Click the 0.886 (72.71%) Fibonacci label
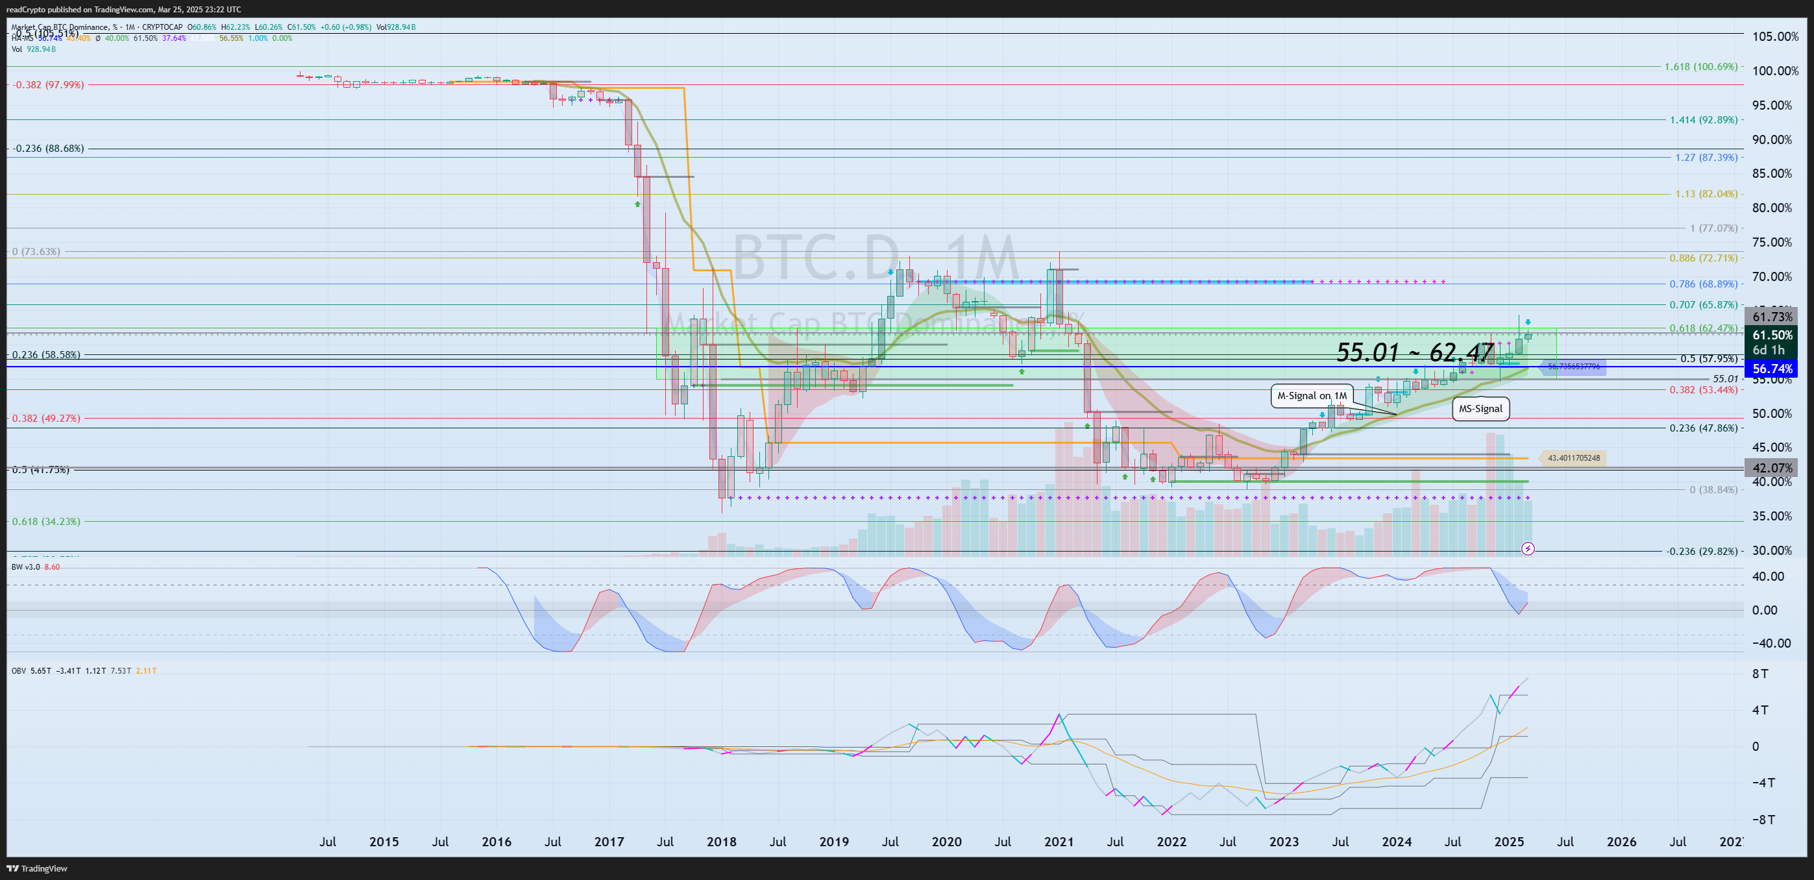 [1704, 258]
